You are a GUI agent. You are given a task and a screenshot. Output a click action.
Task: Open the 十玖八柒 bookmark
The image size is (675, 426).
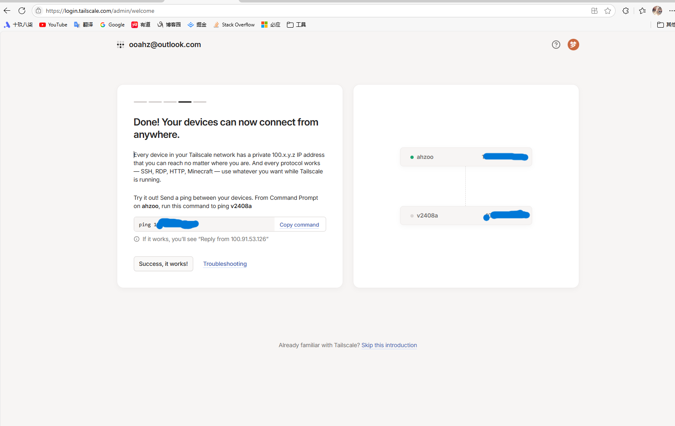pyautogui.click(x=18, y=25)
